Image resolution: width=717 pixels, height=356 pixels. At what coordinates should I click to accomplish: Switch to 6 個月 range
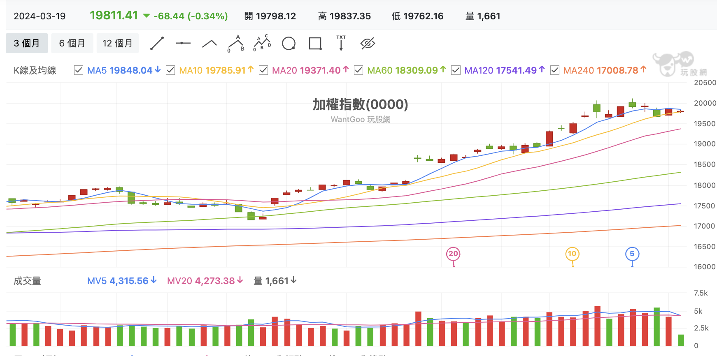coord(72,43)
